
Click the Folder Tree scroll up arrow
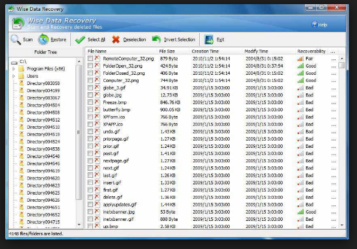[79, 62]
